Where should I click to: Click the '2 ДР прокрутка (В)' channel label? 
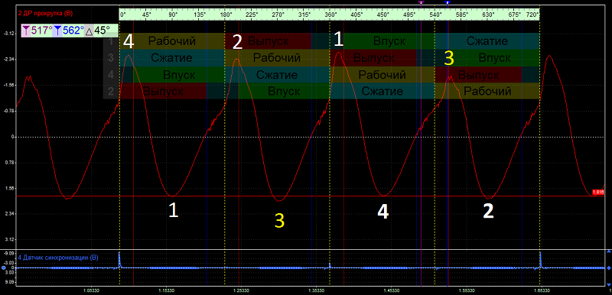point(45,13)
